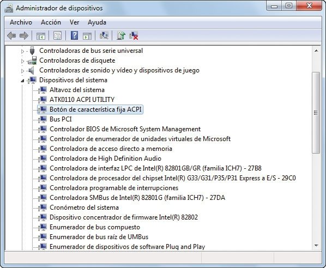Image resolution: width=326 pixels, height=268 pixels.
Task: Select Controladora de acceso directo a memoria text
Action: tap(111, 149)
